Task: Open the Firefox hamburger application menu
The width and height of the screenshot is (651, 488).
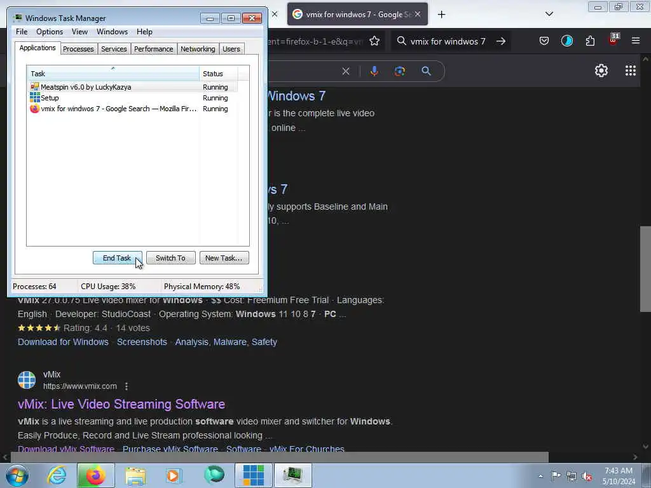Action: [636, 41]
